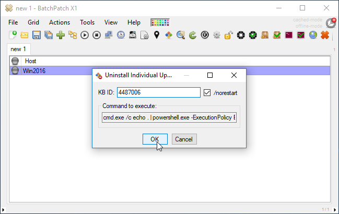
Task: Click the document with gear icon
Action: click(144, 35)
